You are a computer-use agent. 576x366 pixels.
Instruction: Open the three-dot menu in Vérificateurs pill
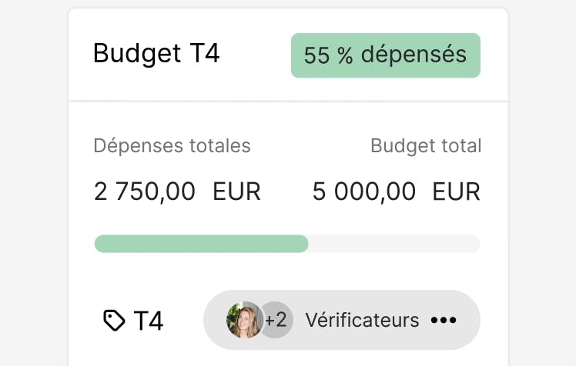[444, 320]
